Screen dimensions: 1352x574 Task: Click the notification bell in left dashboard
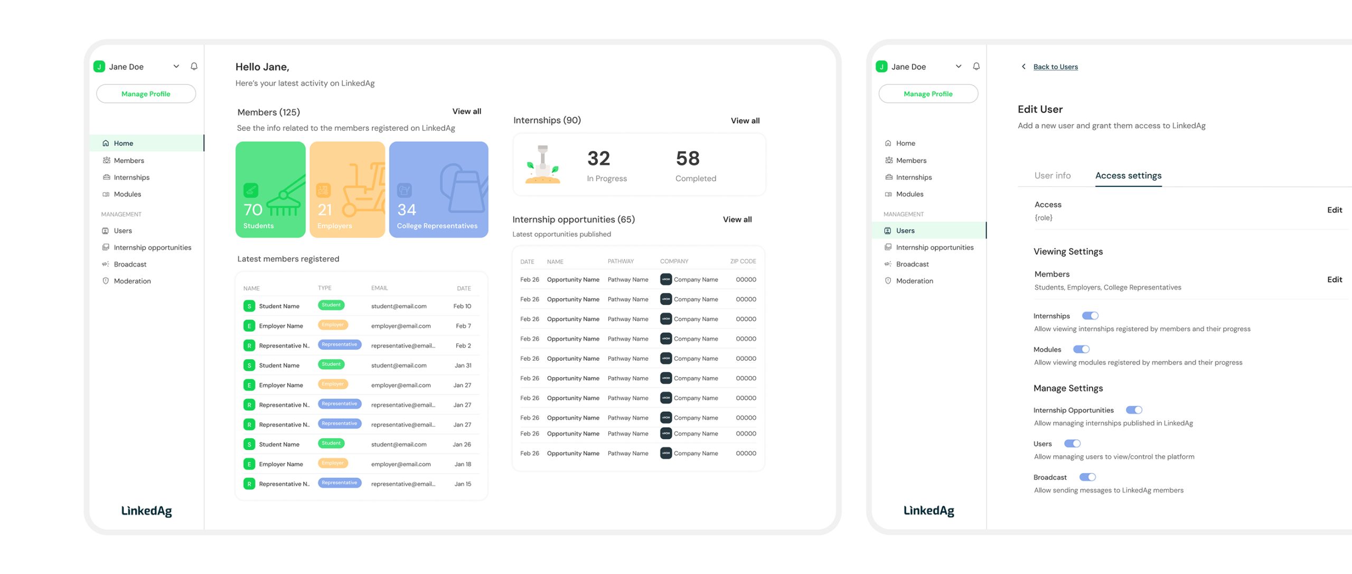pos(194,67)
